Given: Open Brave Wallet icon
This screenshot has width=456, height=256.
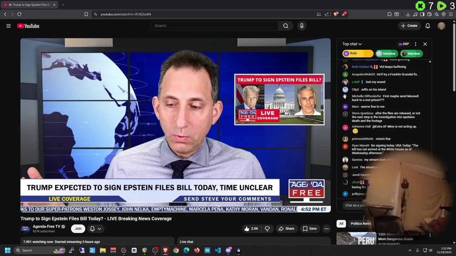Looking at the screenshot, I should coord(429,14).
